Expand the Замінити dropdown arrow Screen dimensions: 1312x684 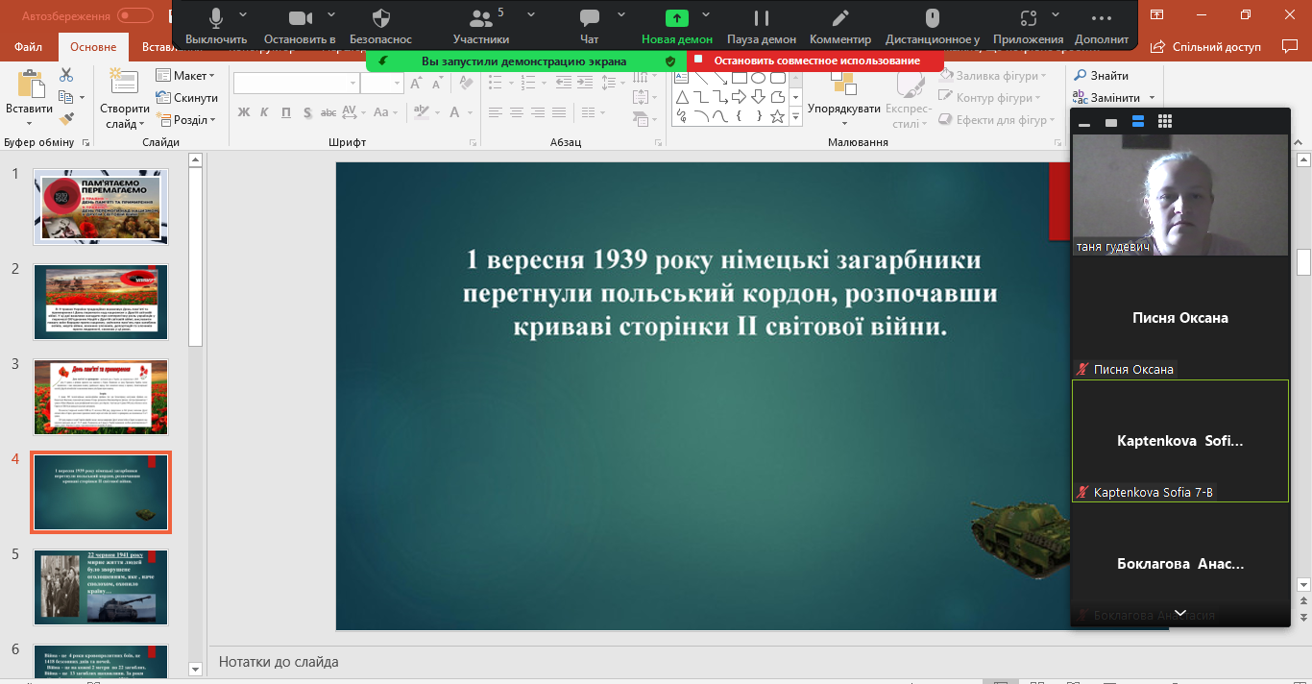[1151, 98]
